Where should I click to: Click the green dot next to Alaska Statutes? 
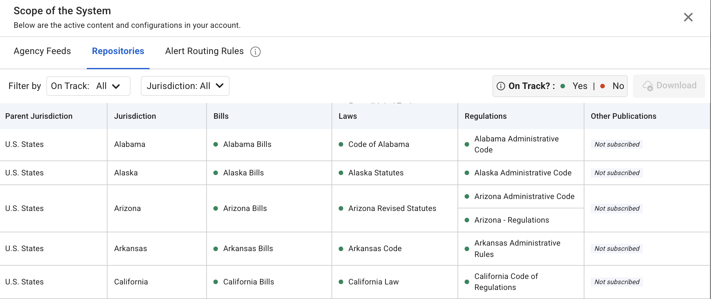341,173
